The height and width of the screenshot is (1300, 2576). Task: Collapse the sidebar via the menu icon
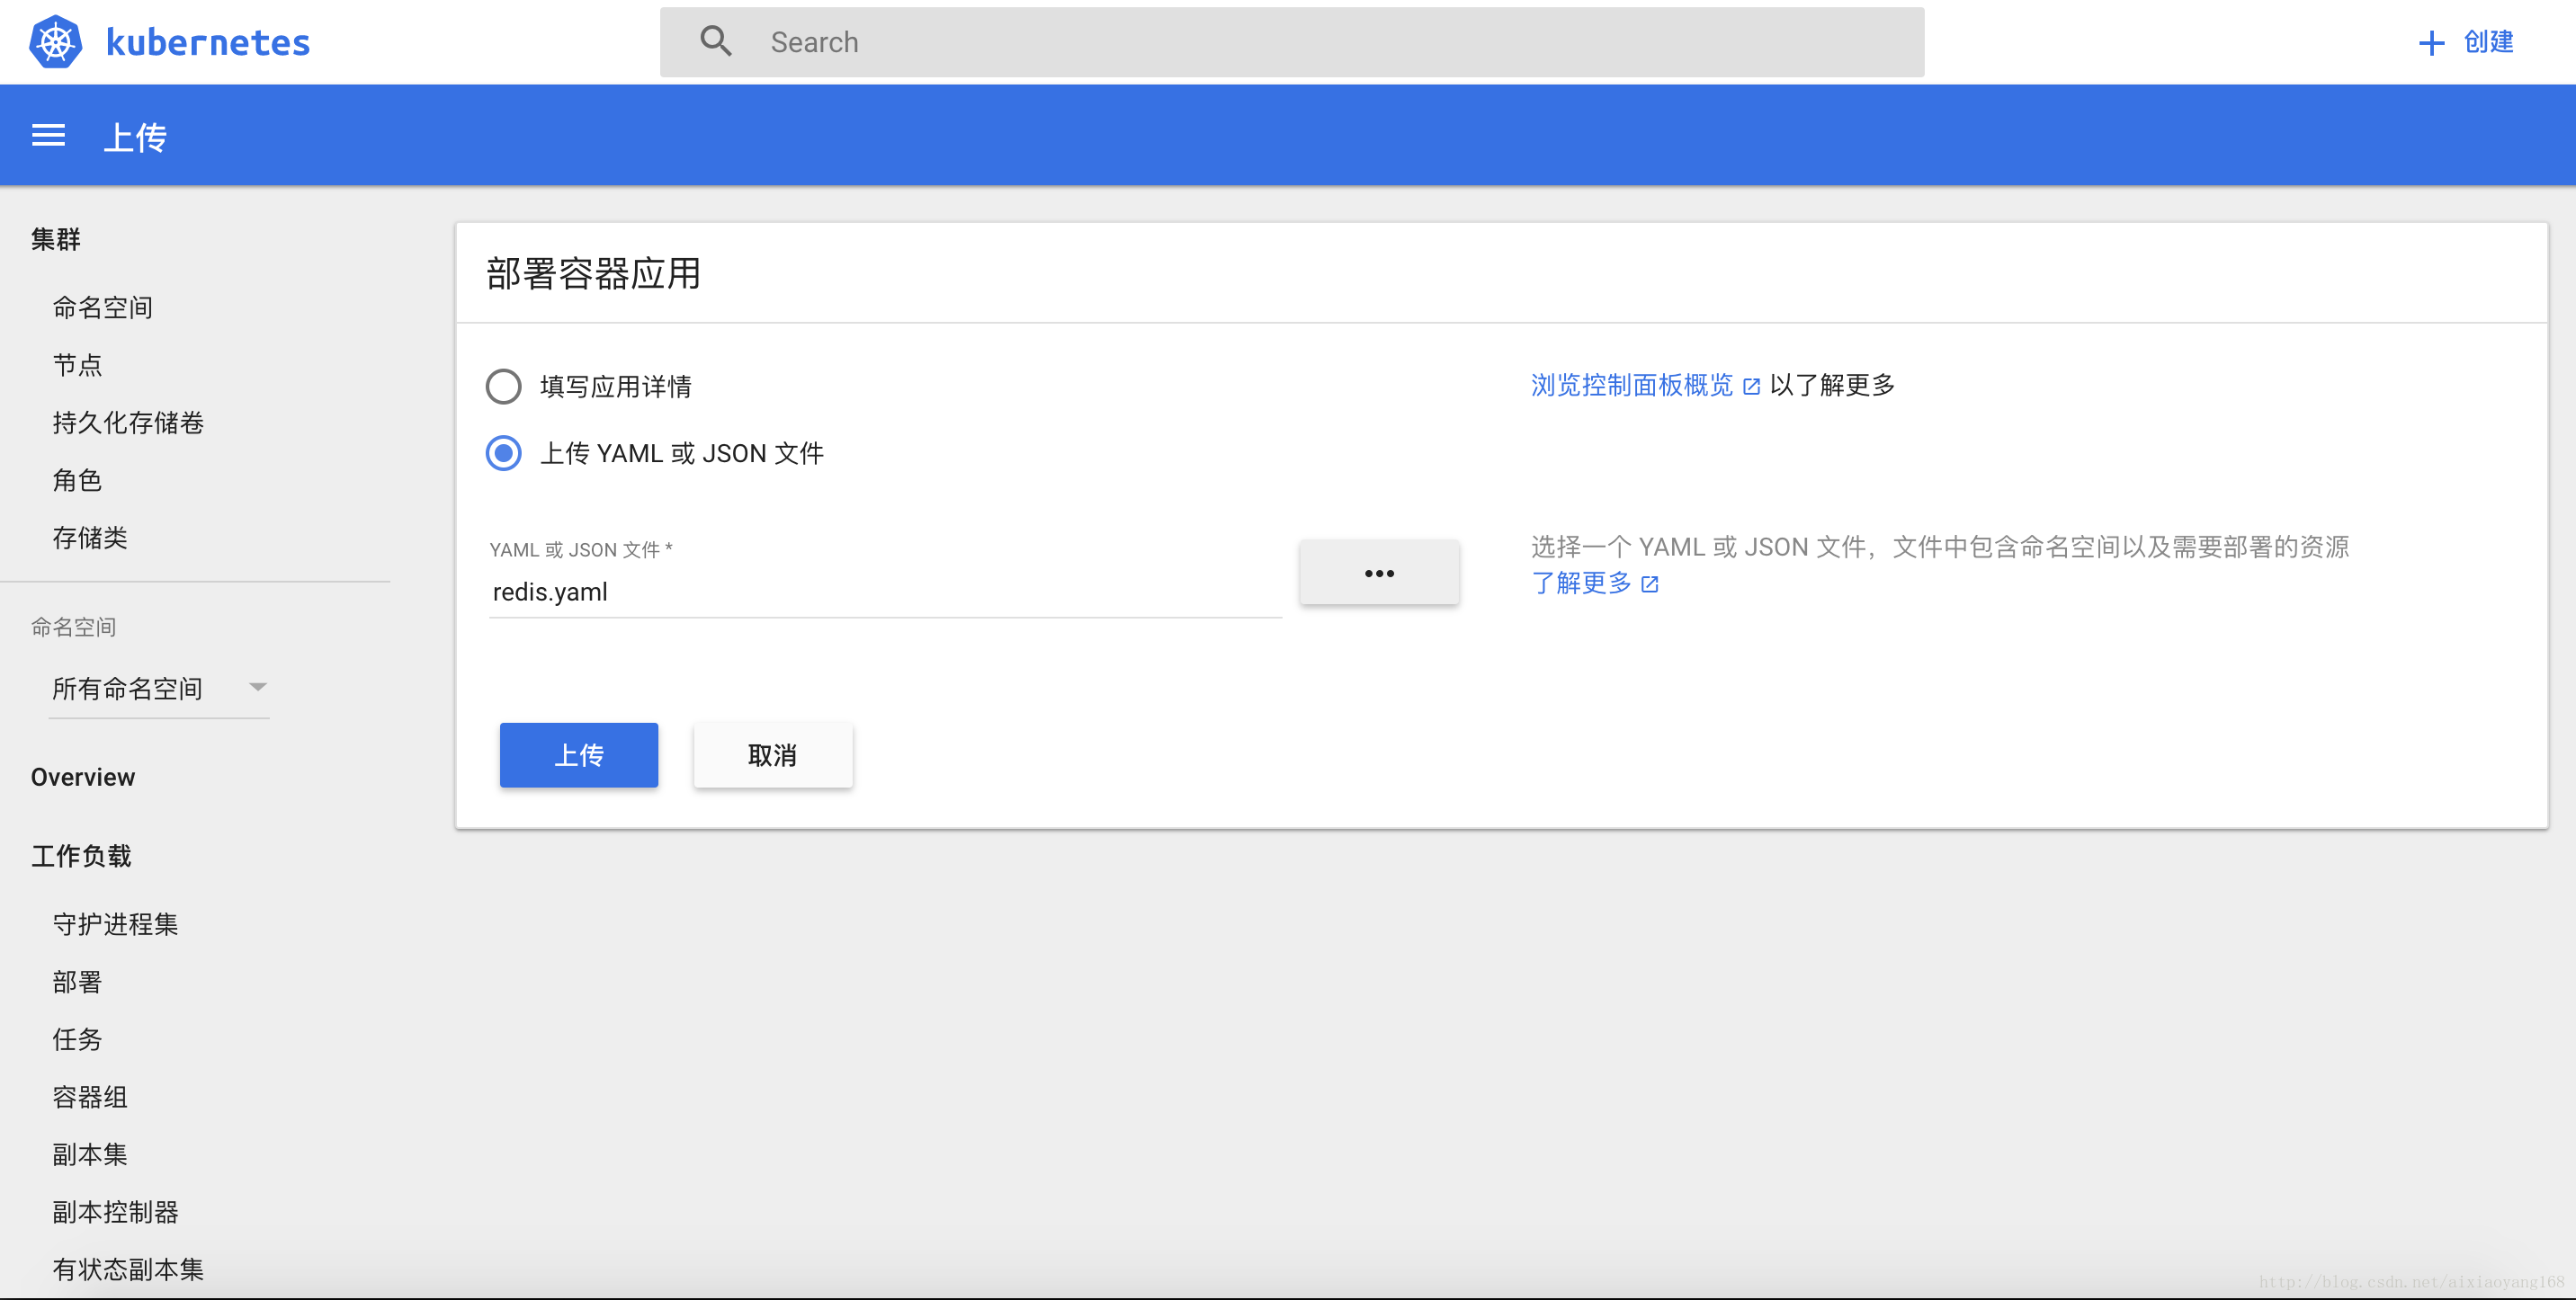[x=48, y=135]
